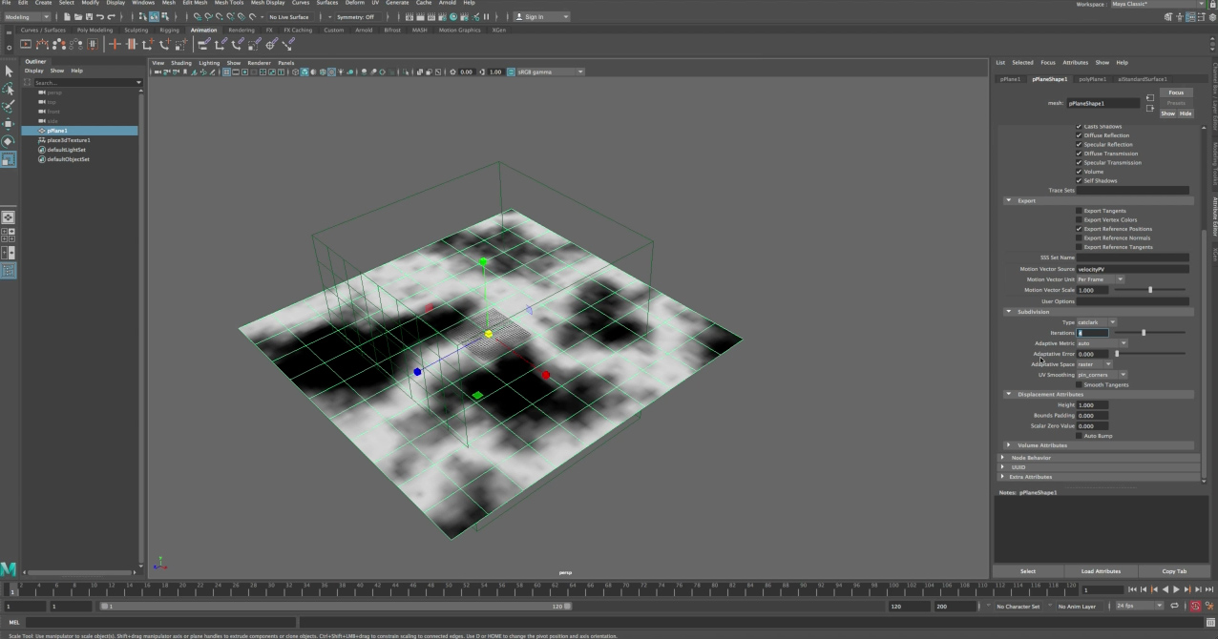Switch to the Poly Modeling shelf tab

coord(94,30)
